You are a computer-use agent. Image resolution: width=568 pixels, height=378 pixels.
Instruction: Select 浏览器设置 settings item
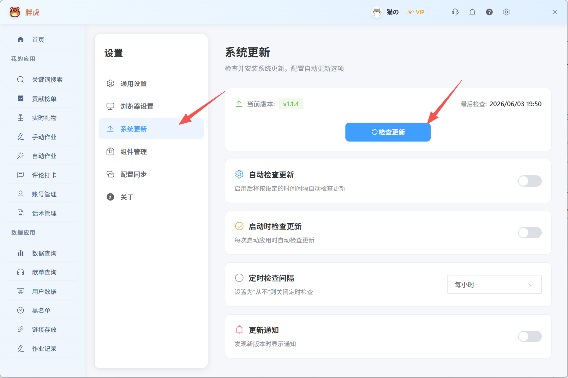[x=151, y=106]
